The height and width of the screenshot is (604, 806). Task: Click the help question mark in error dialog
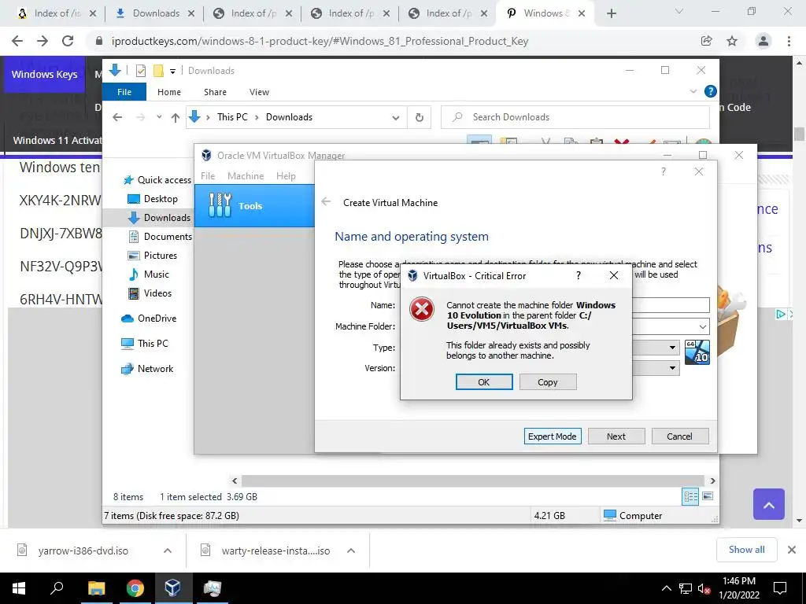coord(579,276)
